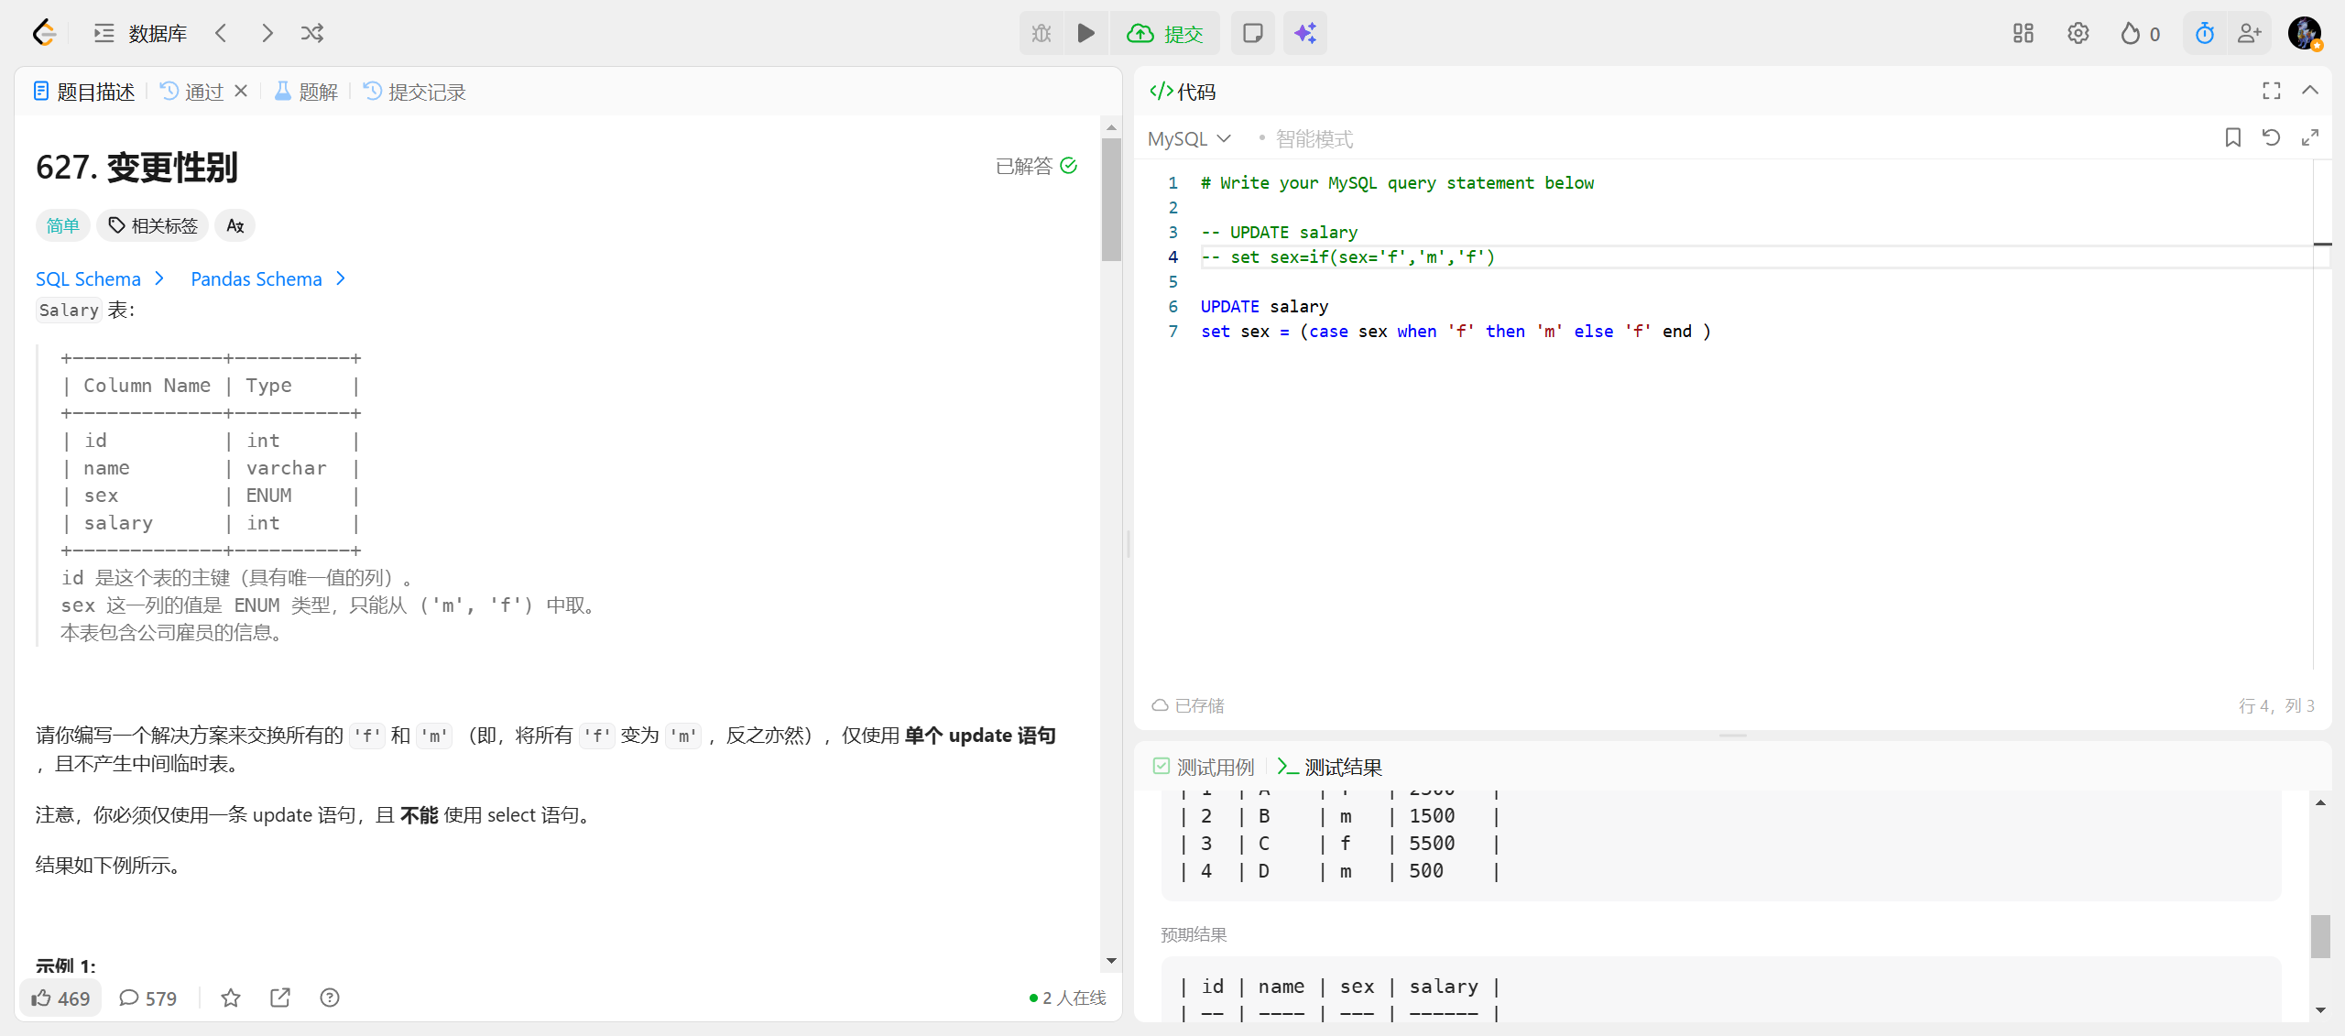Pick a random problem shuffle icon
2345x1036 pixels.
[x=312, y=34]
